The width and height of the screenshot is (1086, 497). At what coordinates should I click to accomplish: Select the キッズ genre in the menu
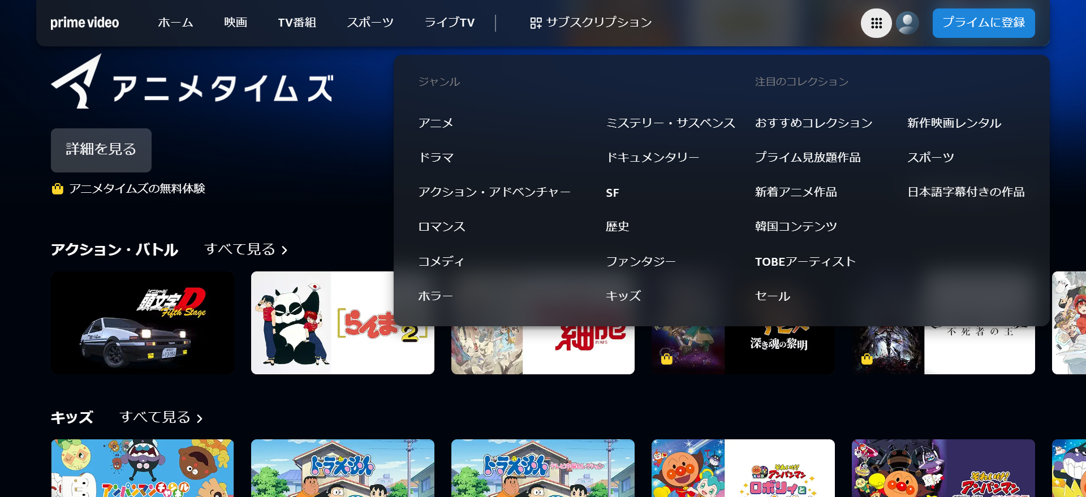623,296
